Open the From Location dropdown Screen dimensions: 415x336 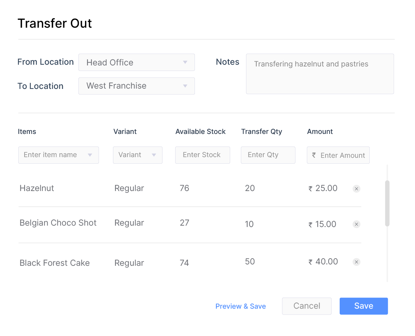point(136,62)
